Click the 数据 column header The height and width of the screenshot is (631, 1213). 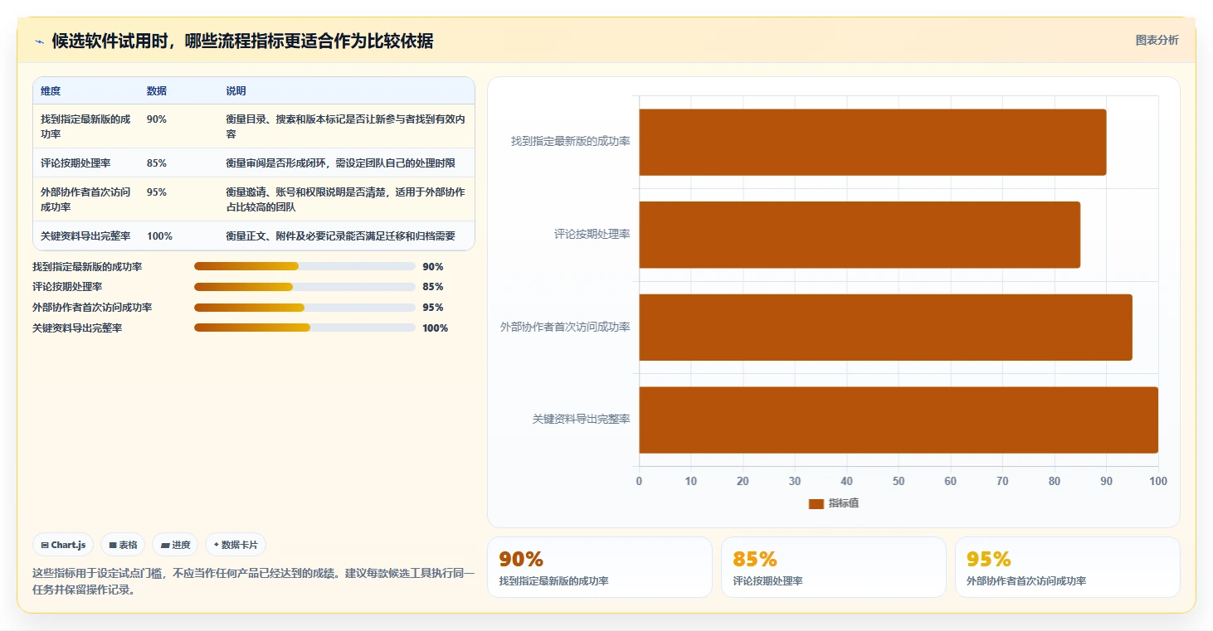point(157,90)
